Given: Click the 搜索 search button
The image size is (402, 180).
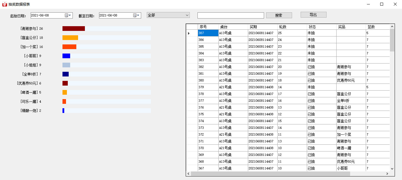Looking at the screenshot, I should [279, 15].
